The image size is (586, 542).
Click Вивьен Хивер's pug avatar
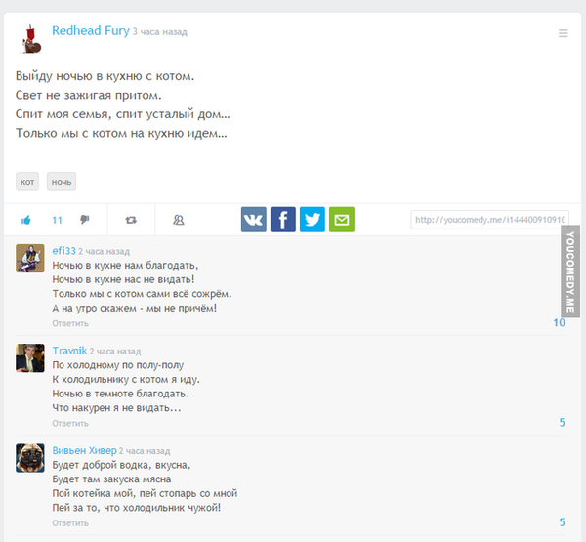click(30, 458)
